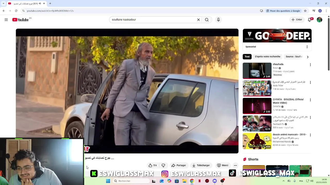Image resolution: width=330 pixels, height=185 pixels.
Task: Open options menu for the sponsored ad
Action: pyautogui.click(x=307, y=47)
